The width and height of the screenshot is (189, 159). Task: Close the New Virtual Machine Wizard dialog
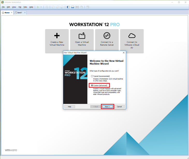(x=123, y=53)
